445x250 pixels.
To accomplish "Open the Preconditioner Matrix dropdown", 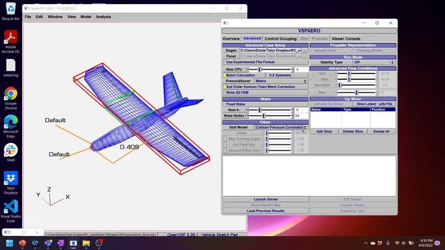I will 281,81.
